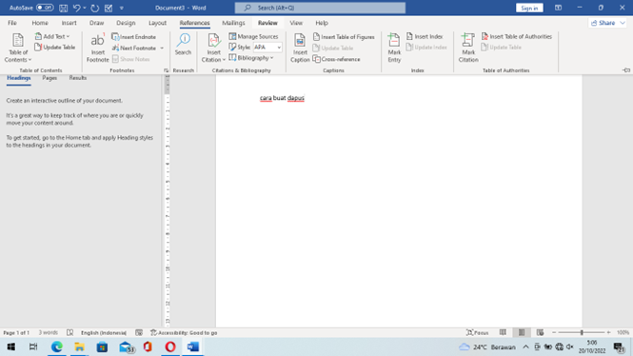The image size is (633, 356).
Task: Click Update Table under Add Text
Action: 55,48
